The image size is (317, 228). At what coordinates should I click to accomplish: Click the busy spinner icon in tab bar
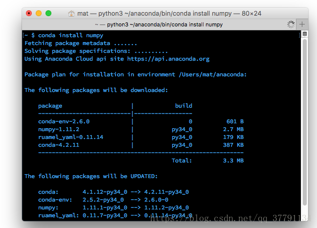click(x=291, y=24)
